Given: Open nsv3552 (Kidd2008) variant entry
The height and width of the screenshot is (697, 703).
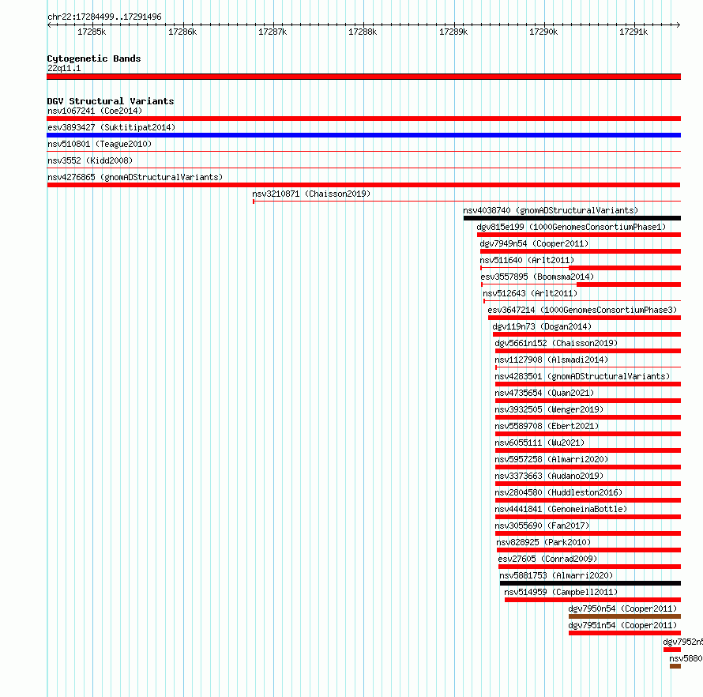Looking at the screenshot, I should pos(90,160).
